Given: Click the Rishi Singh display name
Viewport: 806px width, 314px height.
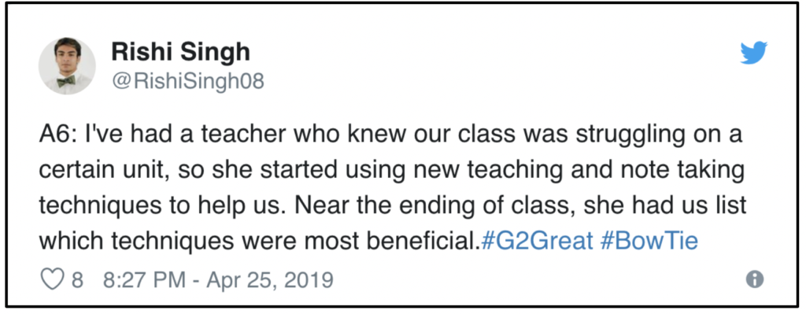Looking at the screenshot, I should [x=180, y=52].
